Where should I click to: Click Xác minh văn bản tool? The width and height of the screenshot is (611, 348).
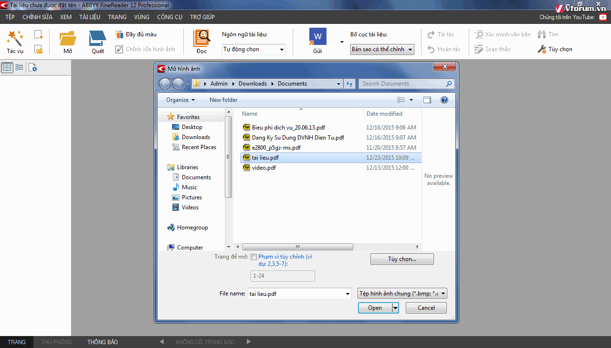[503, 34]
